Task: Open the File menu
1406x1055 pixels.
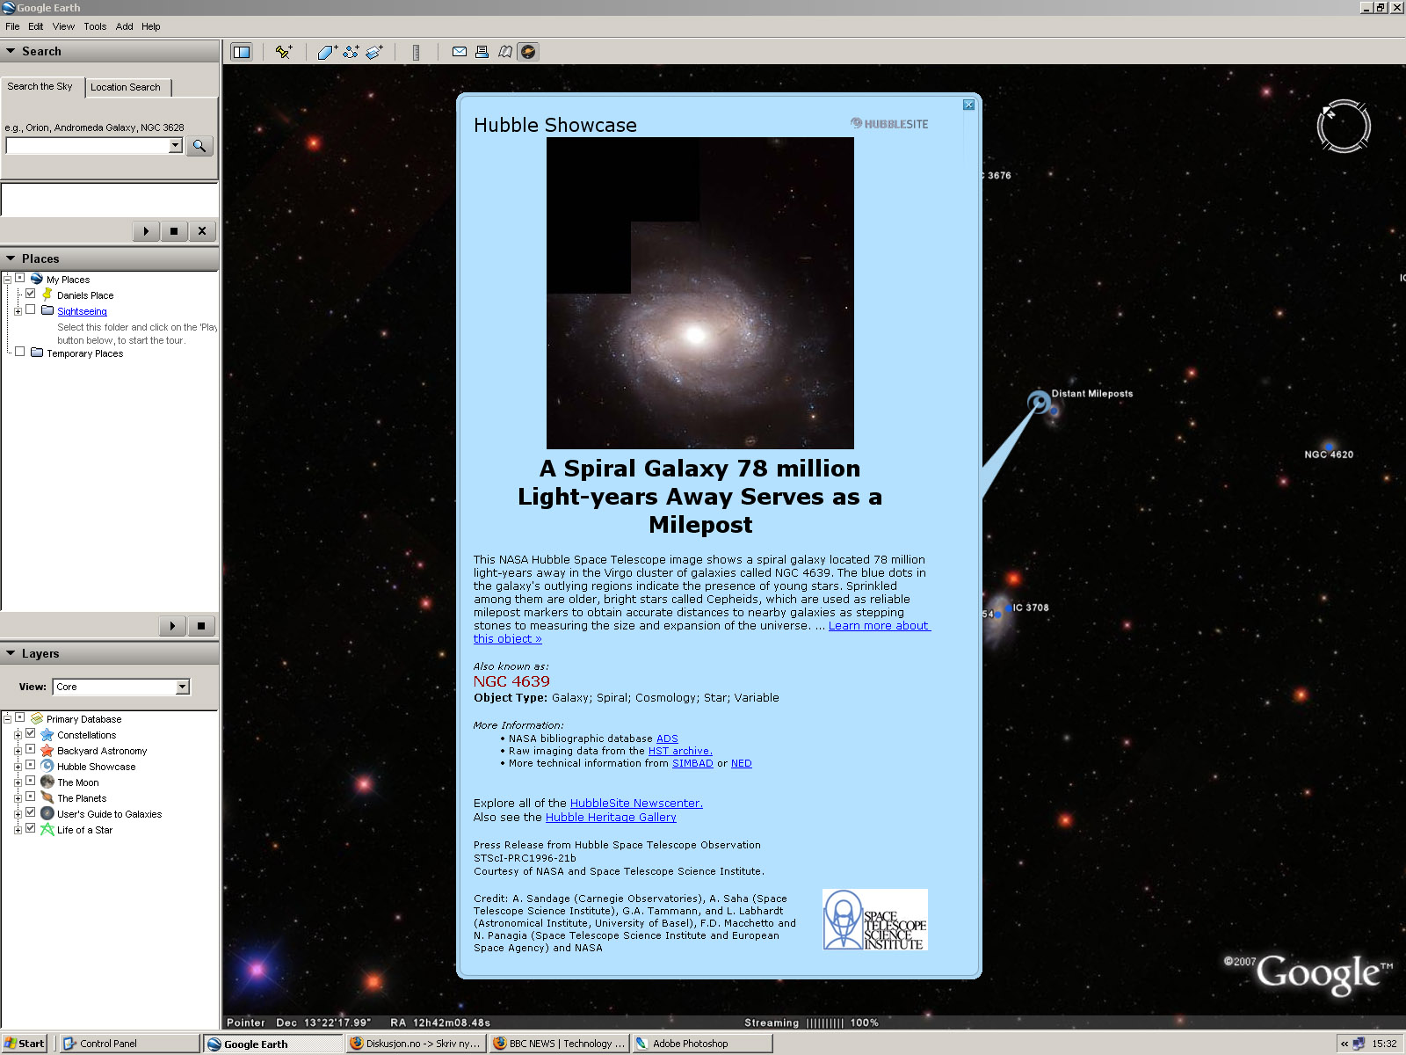Action: 12,26
